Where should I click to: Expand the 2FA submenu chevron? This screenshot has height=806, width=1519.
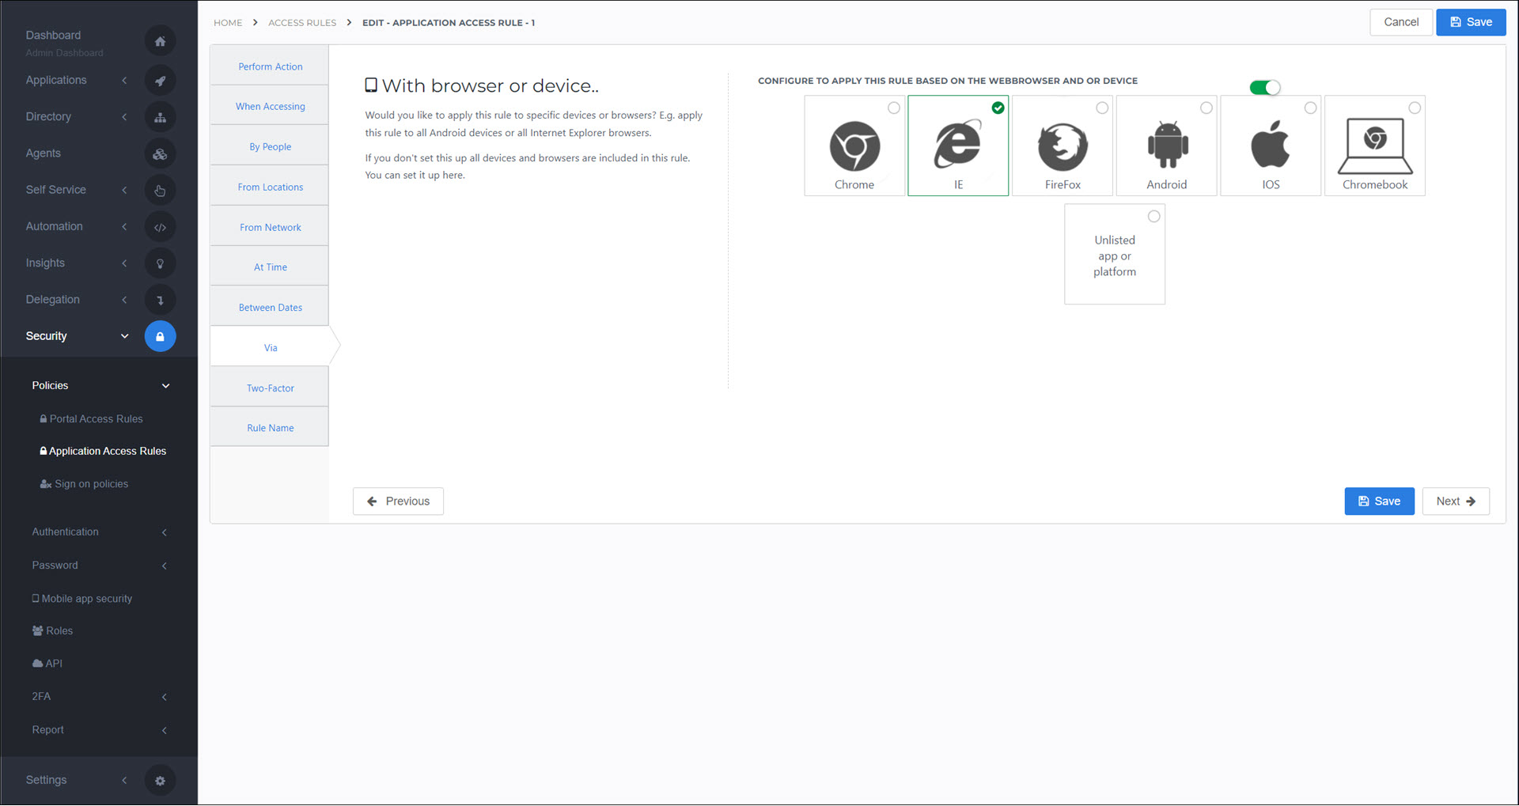165,697
